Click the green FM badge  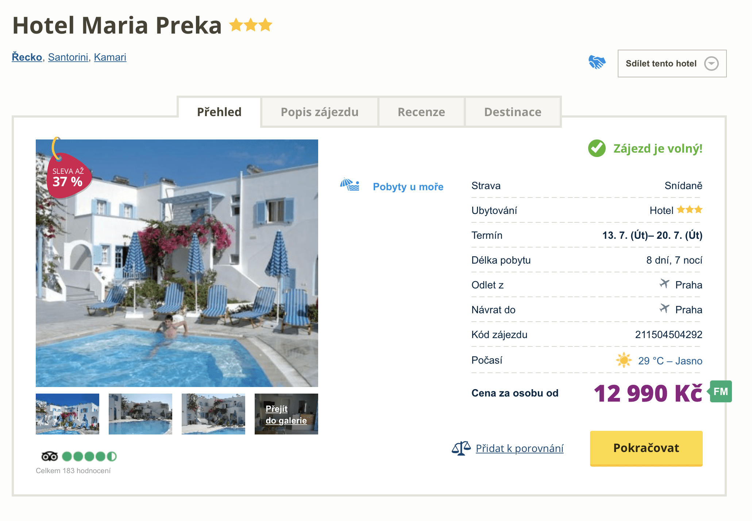(721, 391)
